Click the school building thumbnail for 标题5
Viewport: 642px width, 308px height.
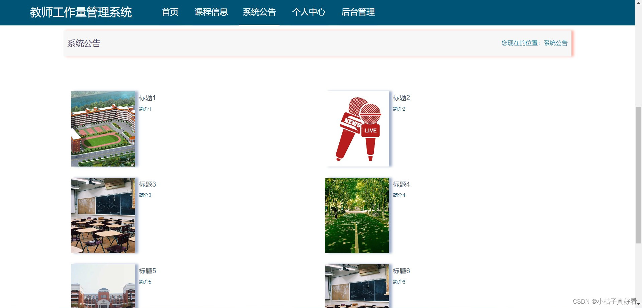coord(103,286)
